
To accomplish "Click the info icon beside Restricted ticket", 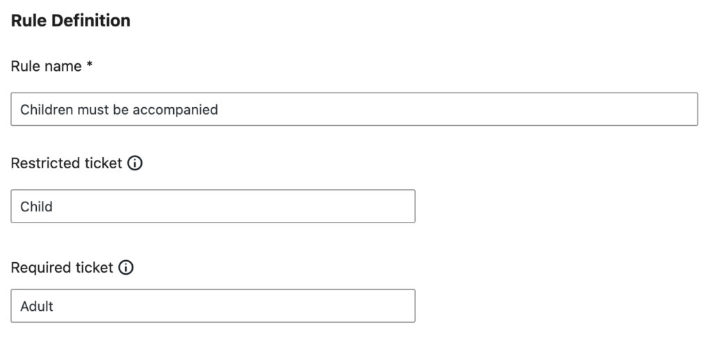I will pyautogui.click(x=136, y=163).
